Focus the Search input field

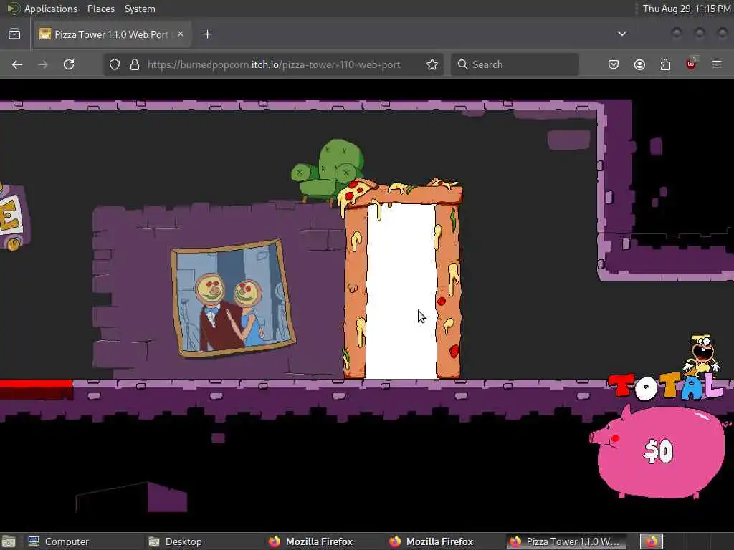click(x=515, y=64)
